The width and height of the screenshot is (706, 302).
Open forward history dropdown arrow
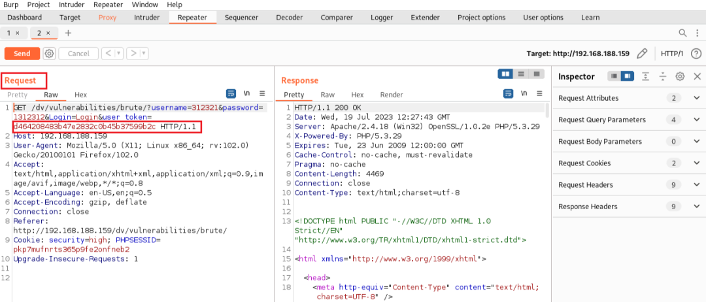pyautogui.click(x=144, y=54)
